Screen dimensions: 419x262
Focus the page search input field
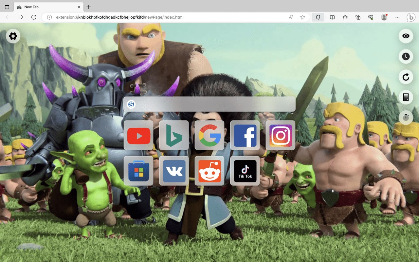[209, 104]
